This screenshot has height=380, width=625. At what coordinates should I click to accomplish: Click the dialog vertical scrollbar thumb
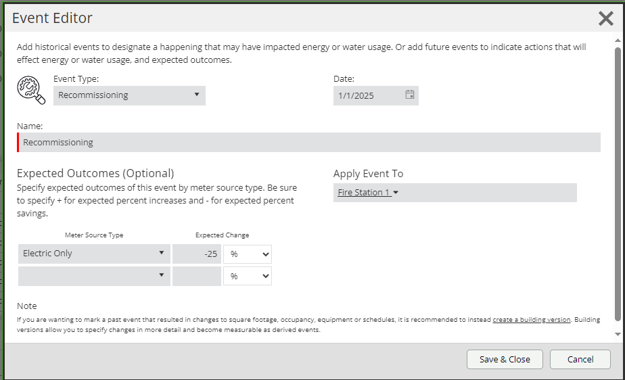(x=618, y=184)
